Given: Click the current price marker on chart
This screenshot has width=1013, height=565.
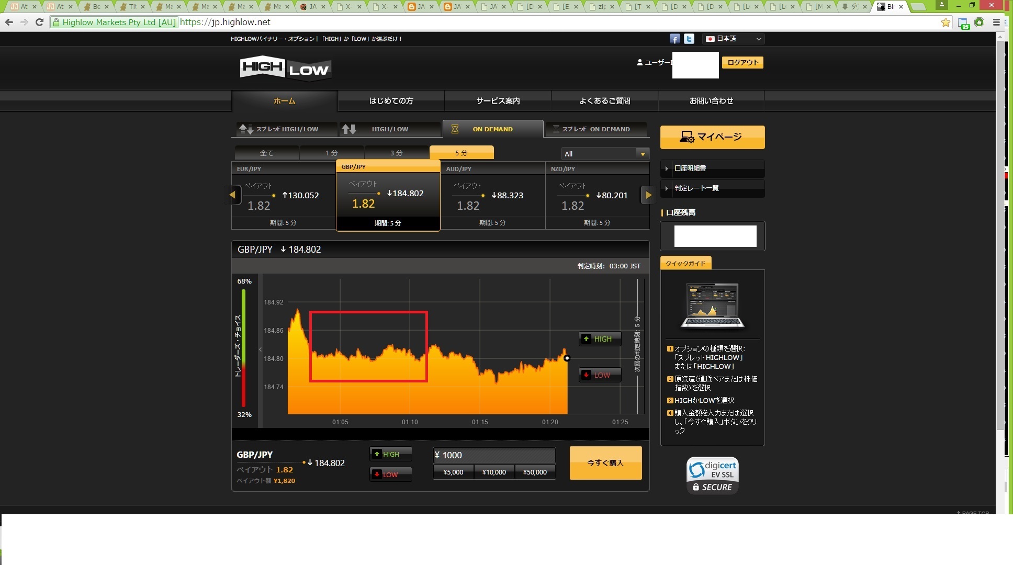Looking at the screenshot, I should point(567,358).
